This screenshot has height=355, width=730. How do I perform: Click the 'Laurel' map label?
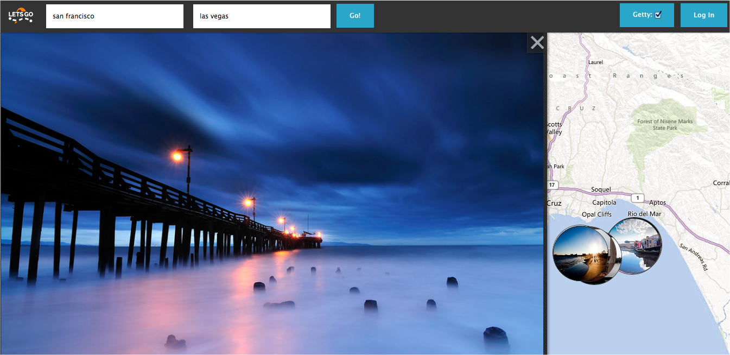tap(595, 62)
